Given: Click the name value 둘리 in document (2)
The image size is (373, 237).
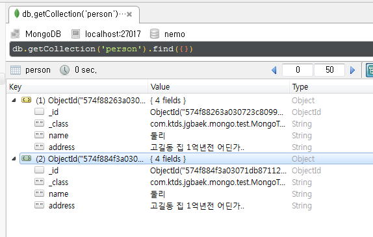Looking at the screenshot, I should pyautogui.click(x=157, y=194).
